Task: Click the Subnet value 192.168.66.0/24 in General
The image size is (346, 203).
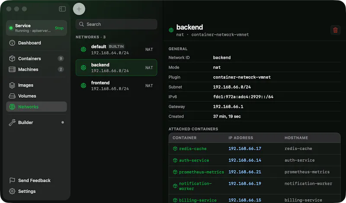Action: tap(232, 87)
